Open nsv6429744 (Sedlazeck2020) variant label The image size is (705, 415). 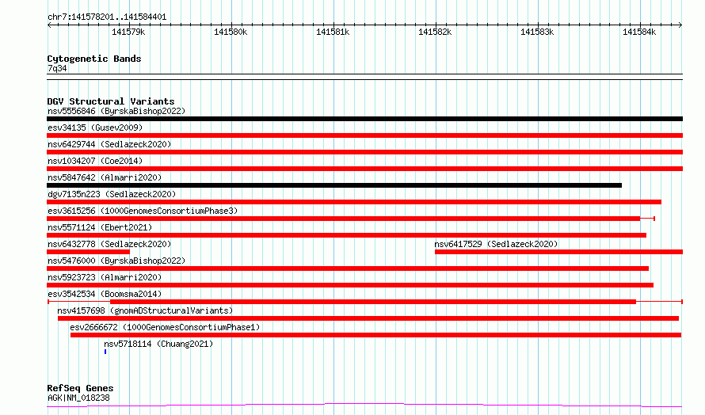109,144
